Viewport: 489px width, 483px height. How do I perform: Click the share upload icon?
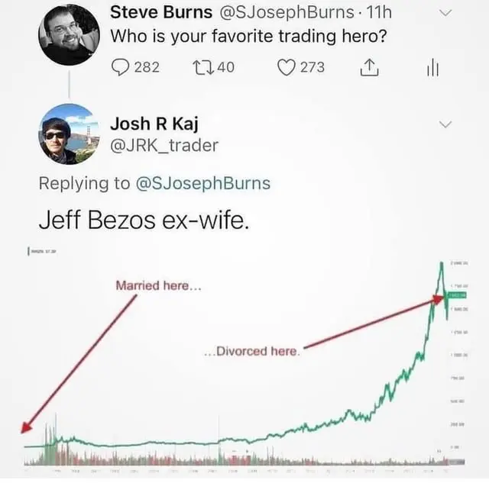tap(368, 68)
